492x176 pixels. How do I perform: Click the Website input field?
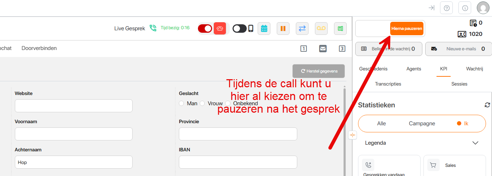click(x=74, y=106)
